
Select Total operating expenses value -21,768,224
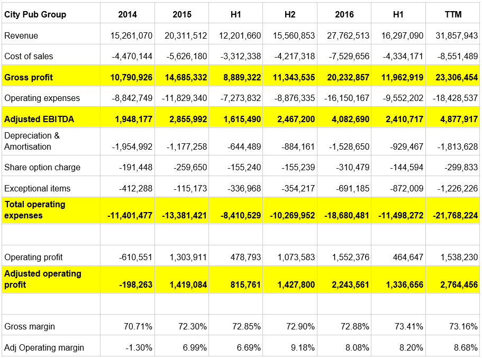pyautogui.click(x=455, y=215)
